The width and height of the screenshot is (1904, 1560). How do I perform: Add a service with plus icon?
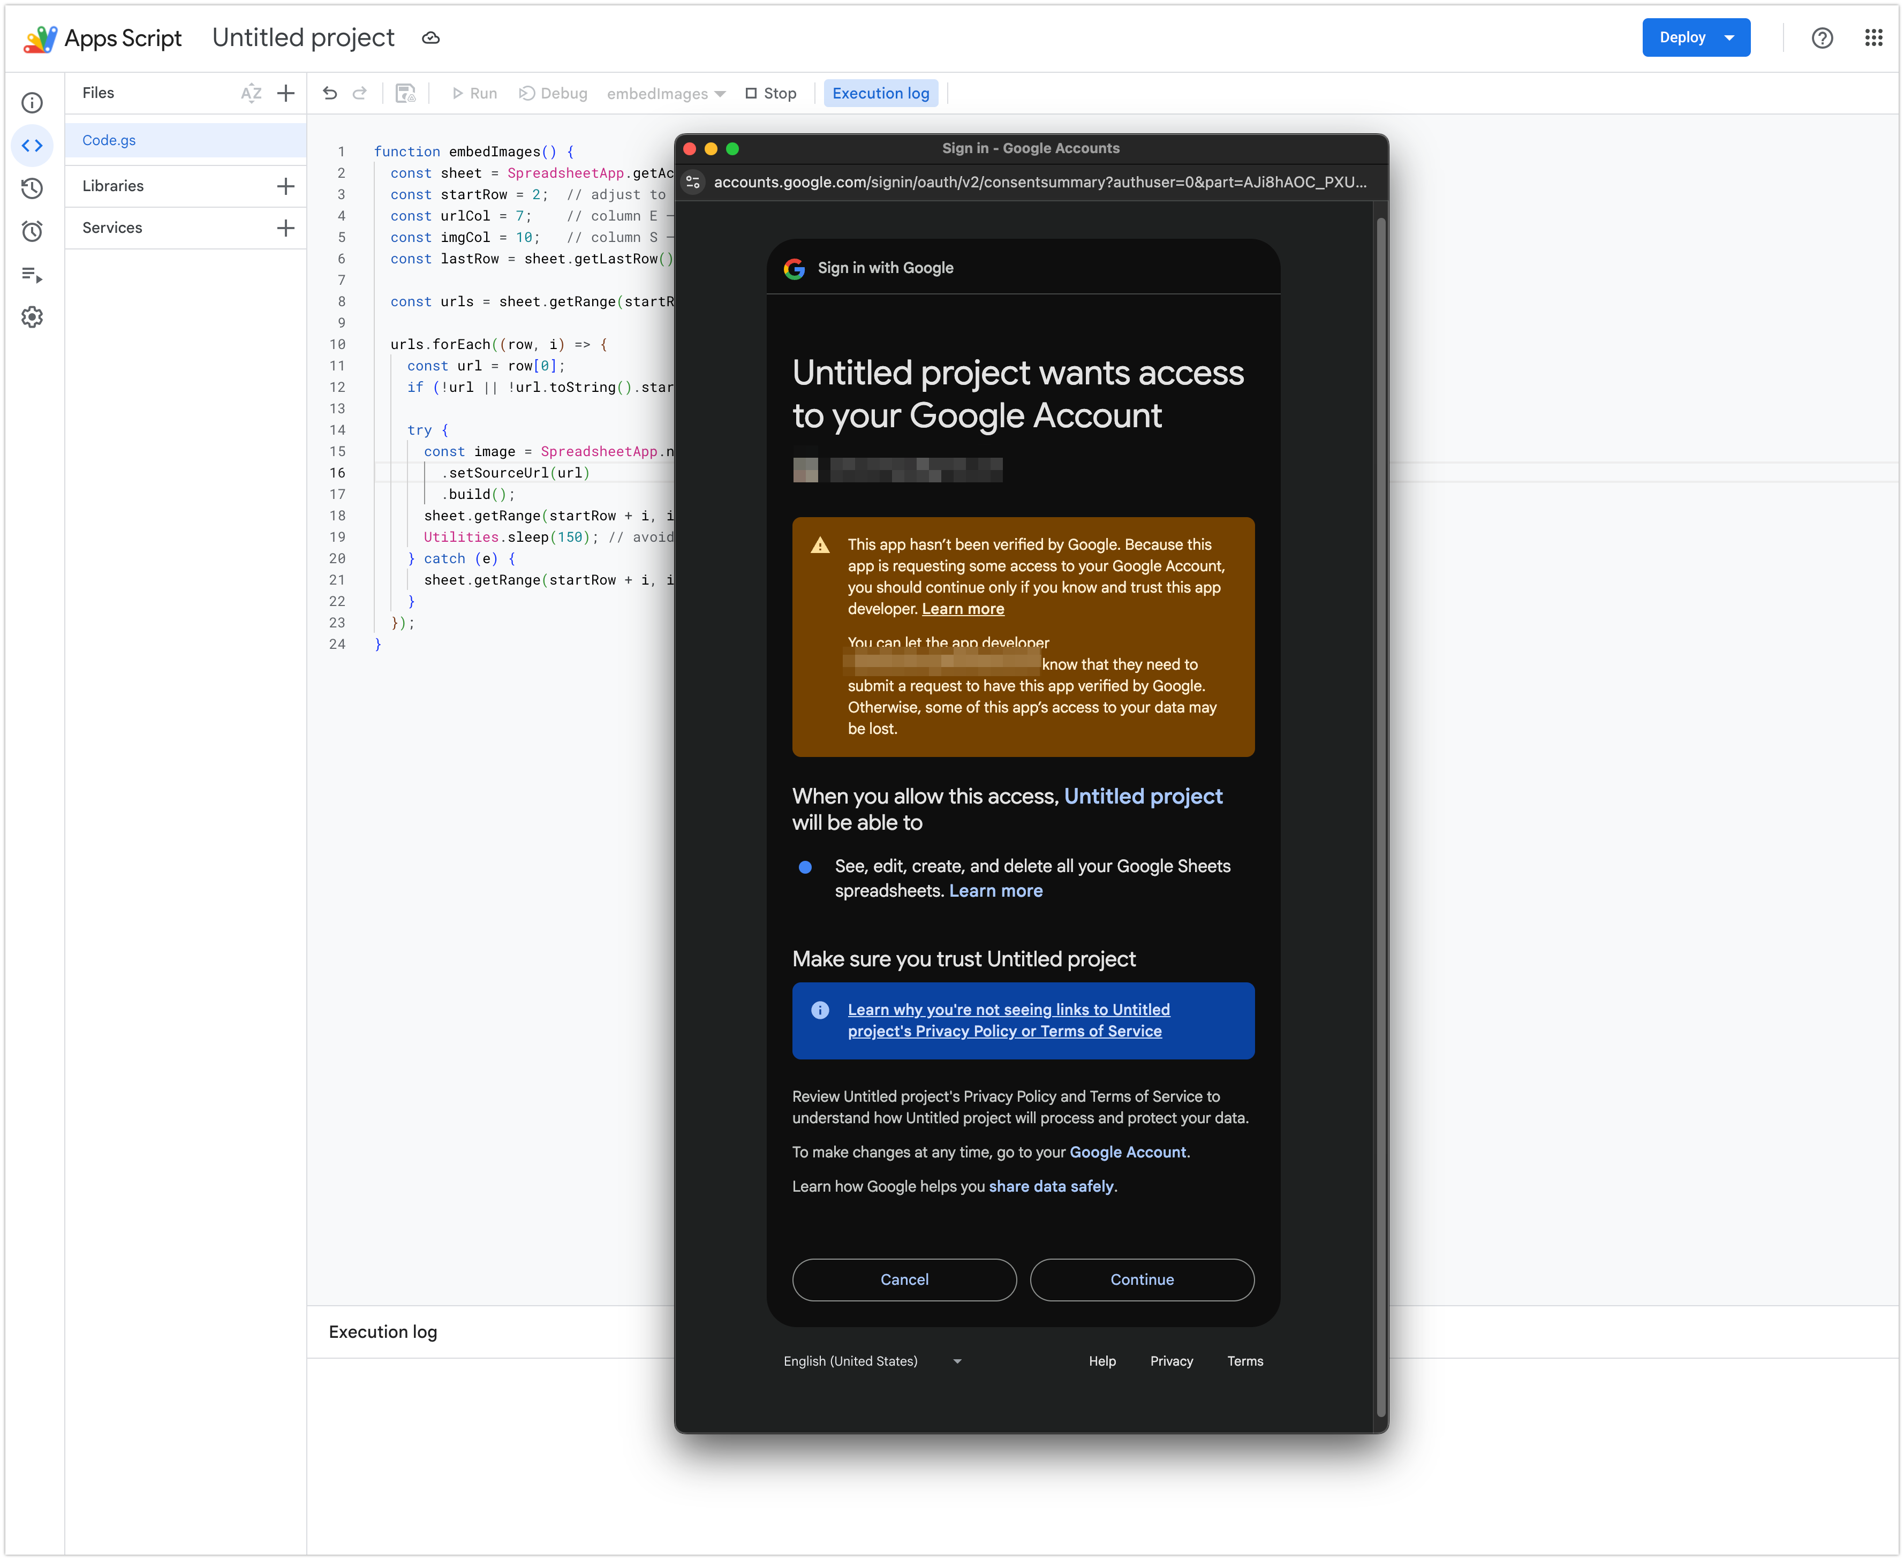(x=286, y=228)
